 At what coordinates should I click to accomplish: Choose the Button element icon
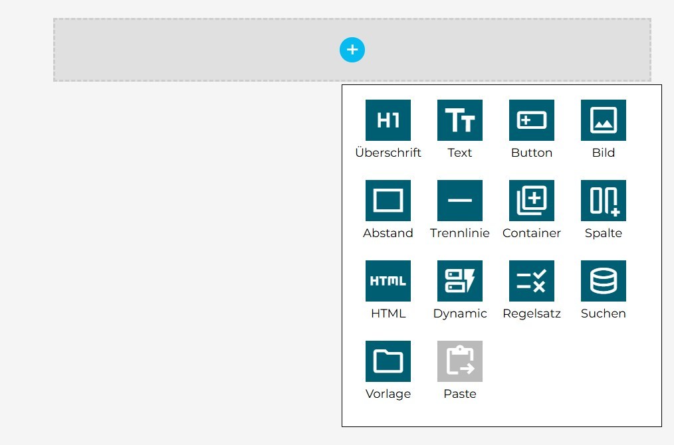point(532,120)
